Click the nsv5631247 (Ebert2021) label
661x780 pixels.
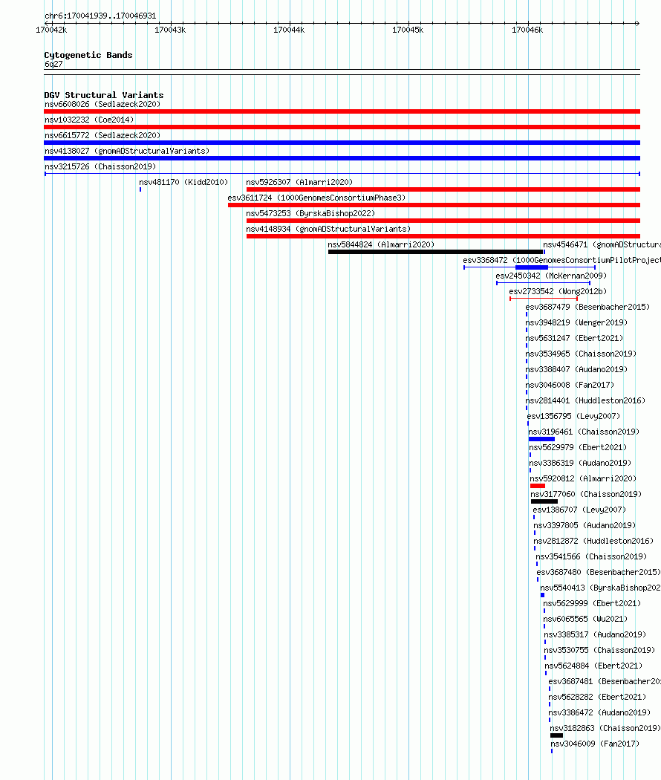click(x=574, y=338)
